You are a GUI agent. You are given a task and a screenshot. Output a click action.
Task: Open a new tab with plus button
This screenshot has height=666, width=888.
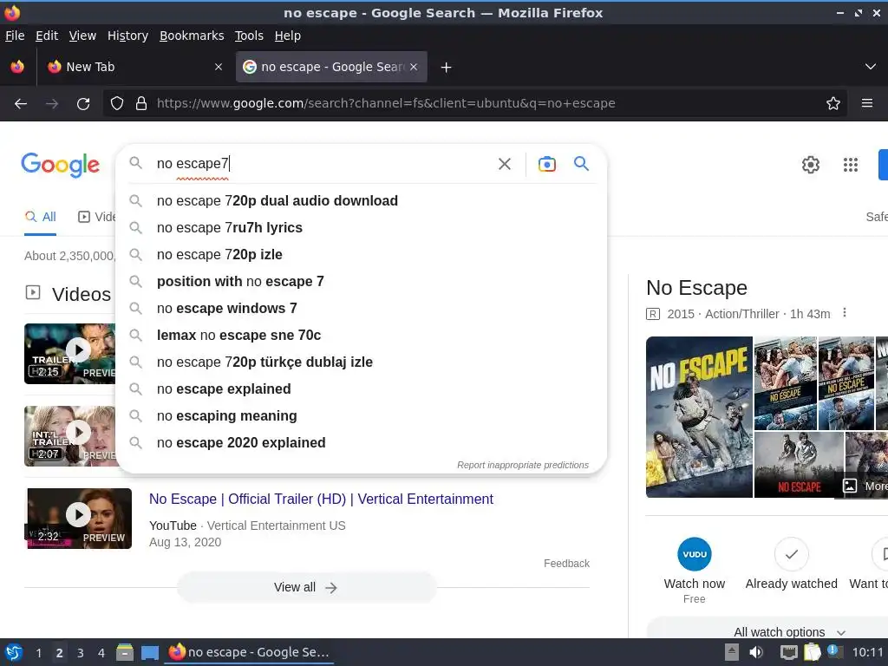tap(447, 68)
